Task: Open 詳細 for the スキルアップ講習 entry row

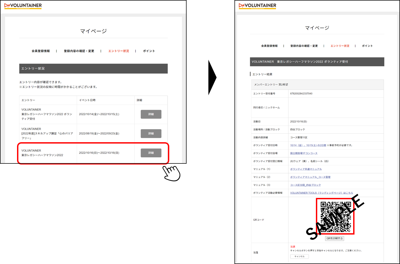Action: [x=151, y=133]
